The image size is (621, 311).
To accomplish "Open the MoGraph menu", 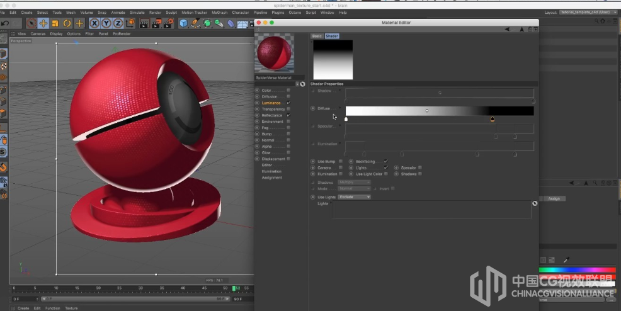I will pyautogui.click(x=219, y=12).
